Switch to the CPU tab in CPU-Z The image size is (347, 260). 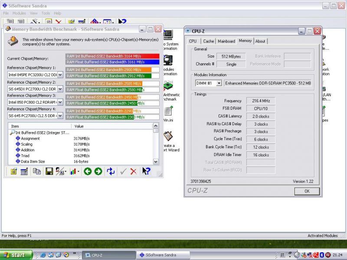(x=193, y=41)
